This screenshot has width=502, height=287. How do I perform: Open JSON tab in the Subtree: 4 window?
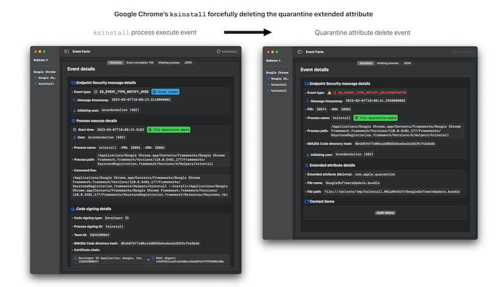pos(407,63)
